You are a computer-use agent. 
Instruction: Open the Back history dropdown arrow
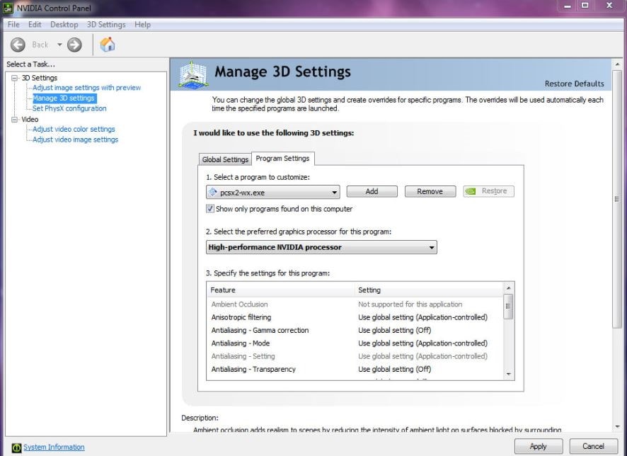[x=59, y=45]
